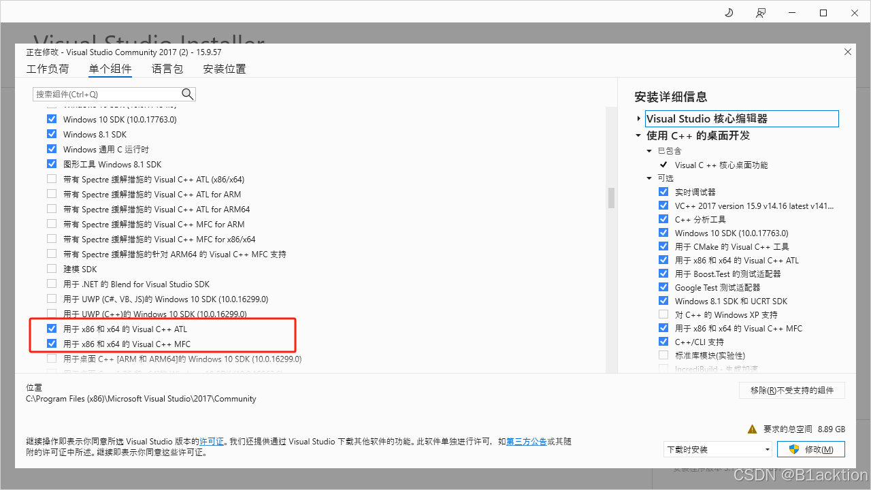Check UWP (C#、VB、JS) Windows 10 SDK
Viewport: 871px width, 490px height.
[x=52, y=299]
